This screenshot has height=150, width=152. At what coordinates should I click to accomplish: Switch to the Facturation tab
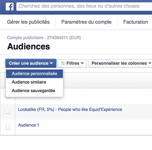(136, 22)
